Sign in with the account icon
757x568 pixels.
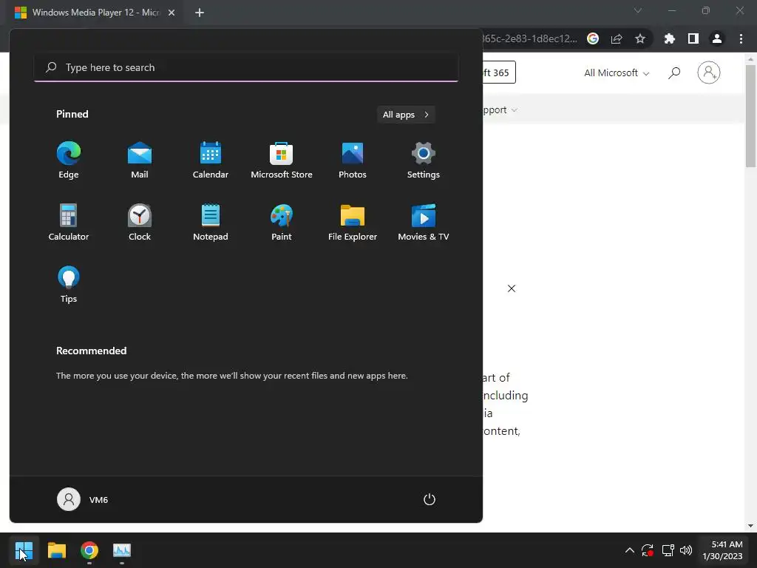[x=709, y=72]
